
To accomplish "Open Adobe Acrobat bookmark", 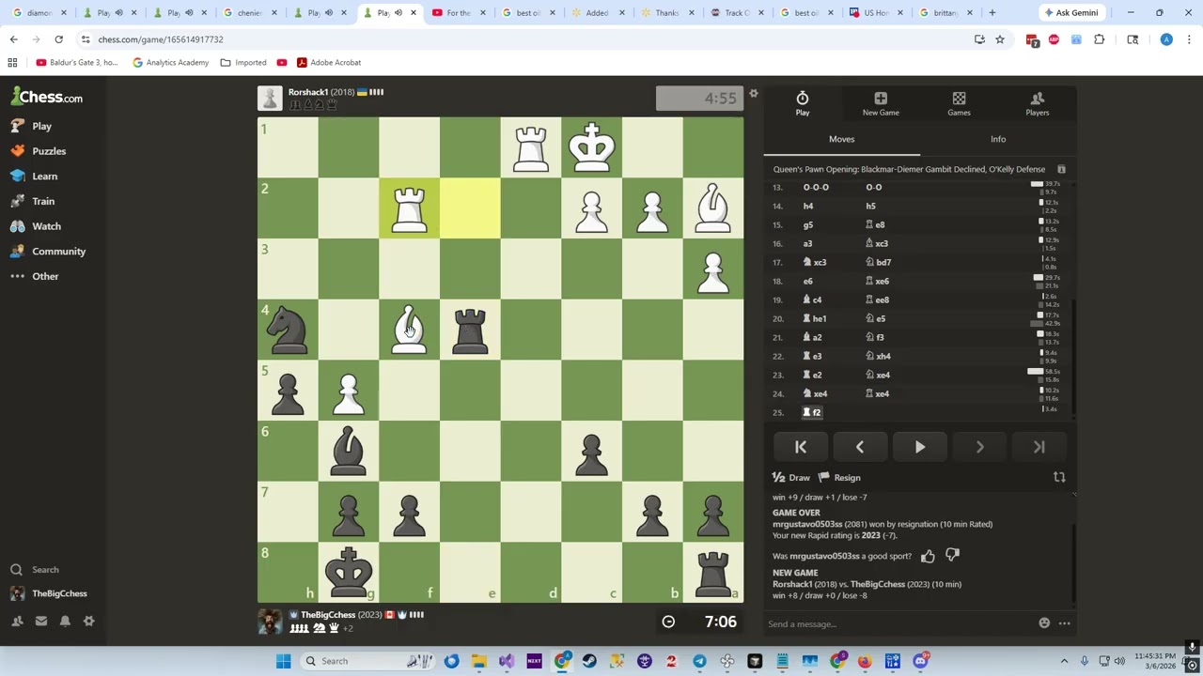I will pyautogui.click(x=329, y=63).
